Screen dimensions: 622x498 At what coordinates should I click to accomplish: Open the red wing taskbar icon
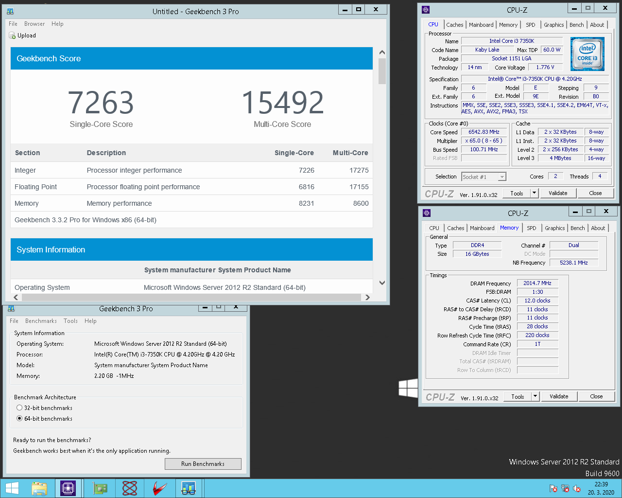click(159, 488)
